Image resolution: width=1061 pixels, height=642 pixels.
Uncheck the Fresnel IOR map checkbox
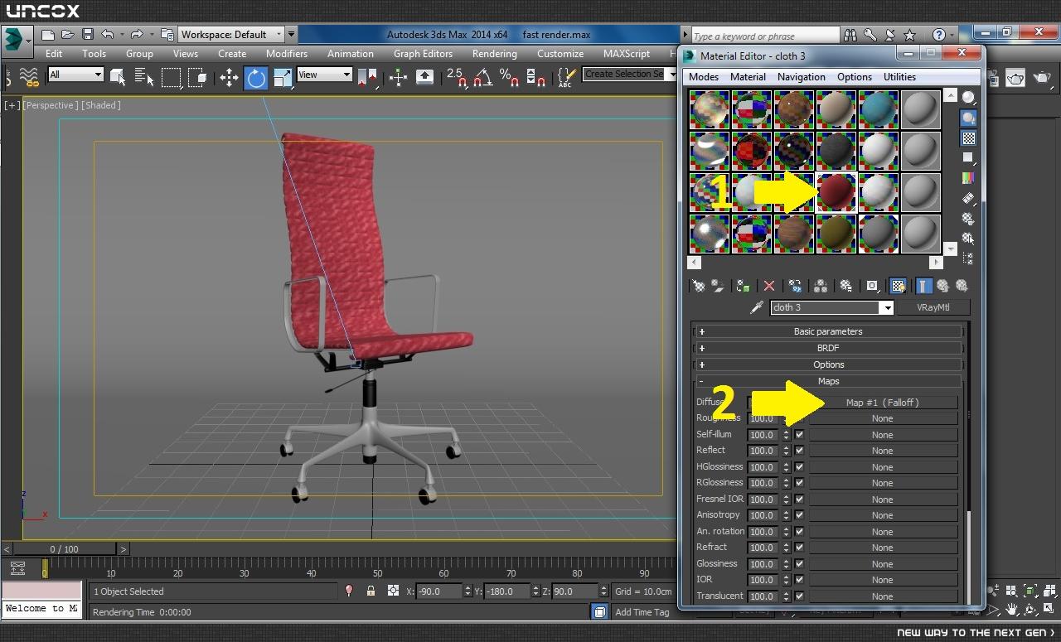click(x=799, y=500)
